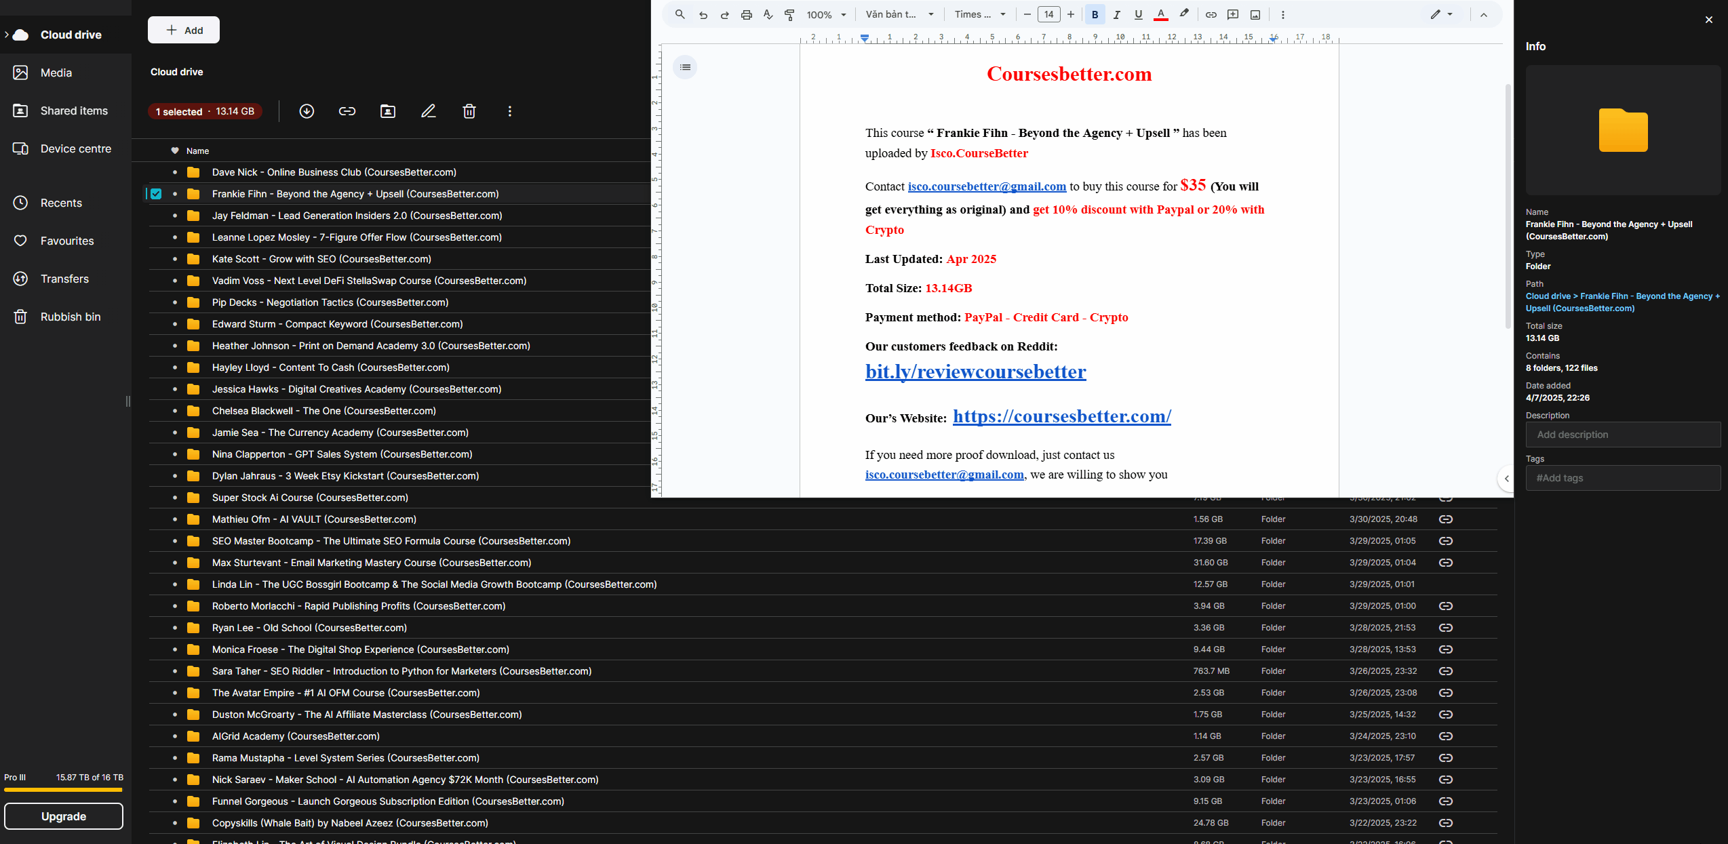This screenshot has height=844, width=1728.
Task: Click the print icon in document toolbar
Action: click(x=746, y=15)
